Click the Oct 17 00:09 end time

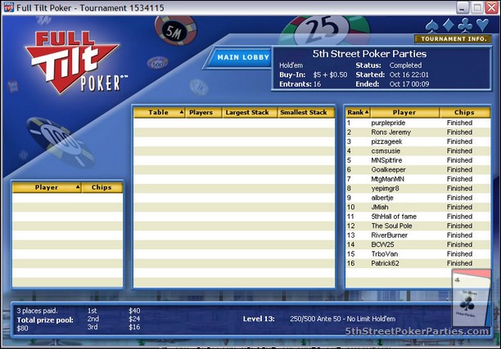pyautogui.click(x=409, y=84)
